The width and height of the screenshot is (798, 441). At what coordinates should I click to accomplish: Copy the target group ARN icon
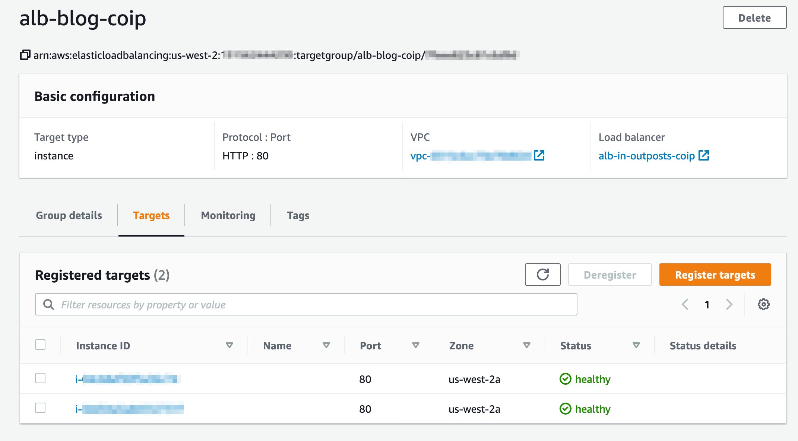pos(25,55)
